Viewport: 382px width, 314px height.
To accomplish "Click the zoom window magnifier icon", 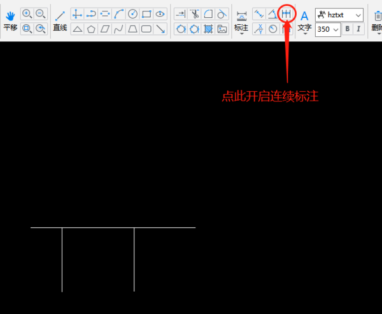I will [27, 29].
